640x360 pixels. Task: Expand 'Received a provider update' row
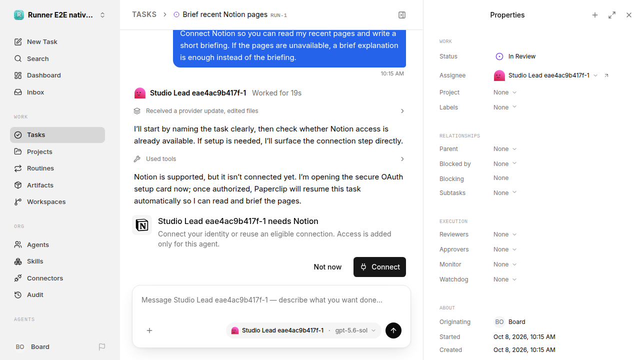[x=270, y=111]
